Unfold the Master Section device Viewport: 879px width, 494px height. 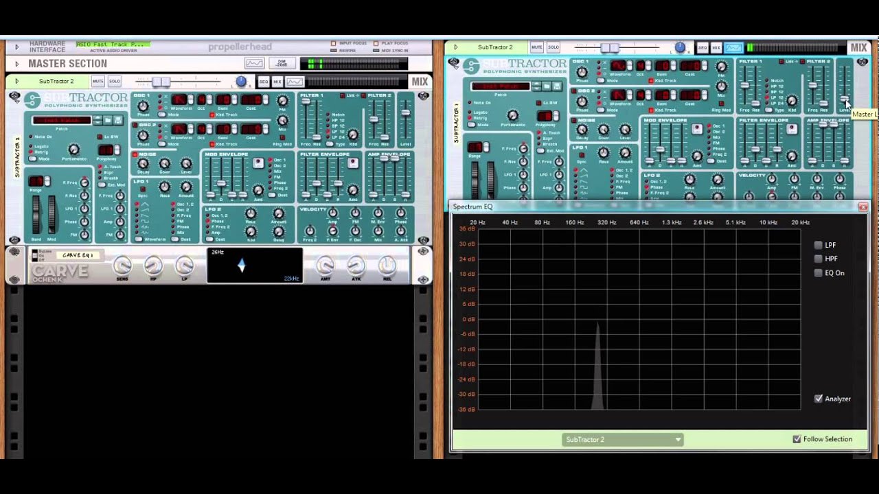(x=16, y=64)
